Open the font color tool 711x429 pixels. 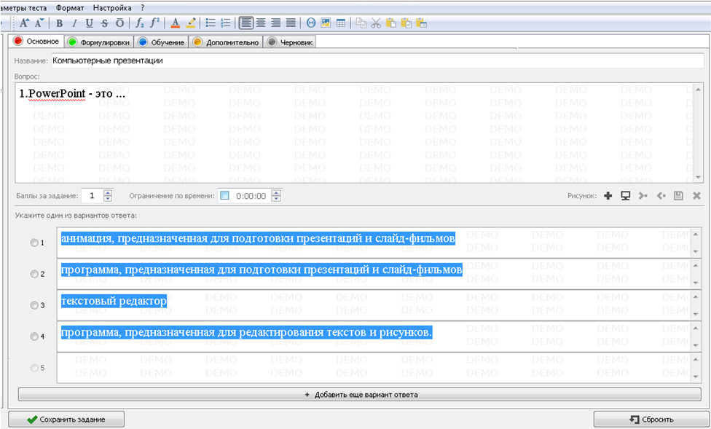(176, 23)
